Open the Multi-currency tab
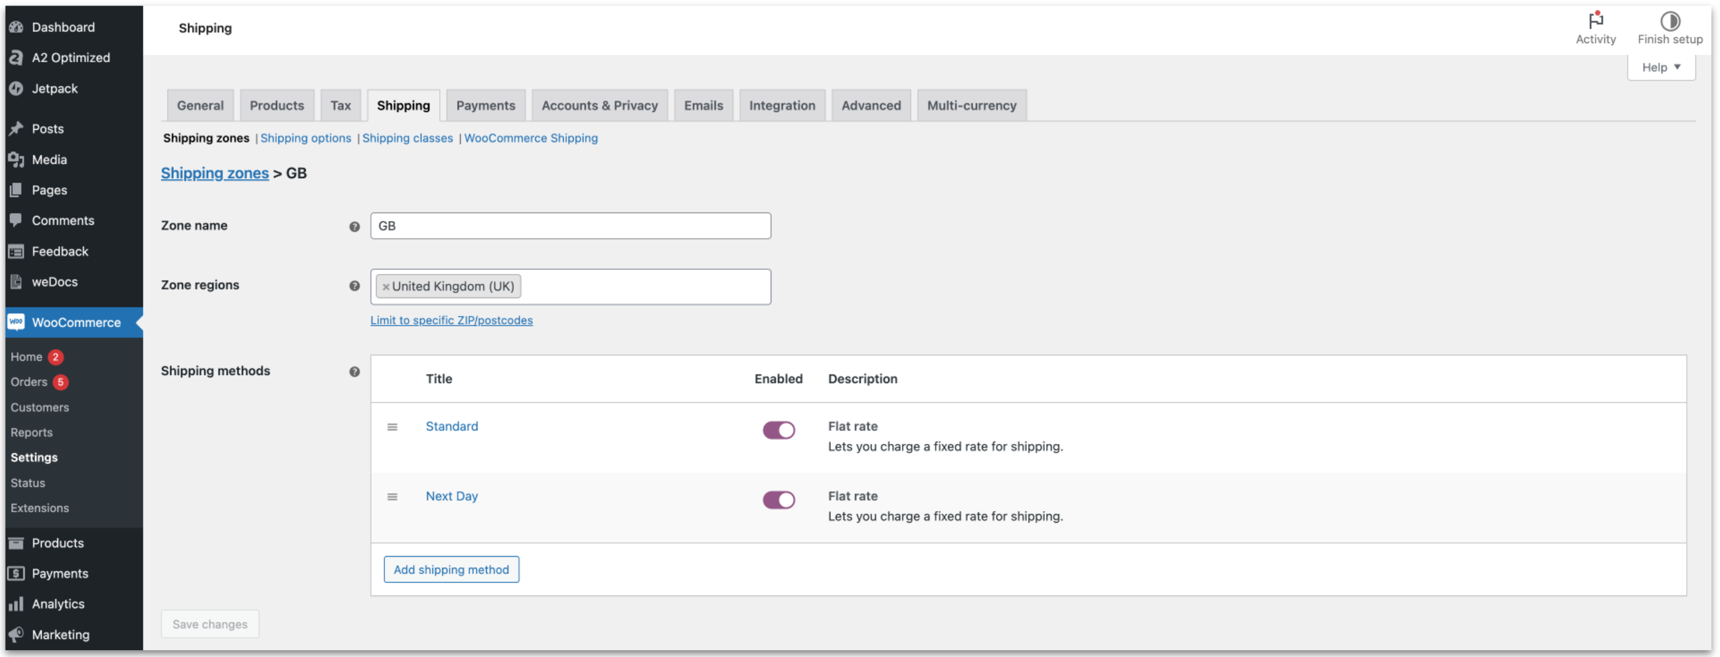 pos(972,105)
